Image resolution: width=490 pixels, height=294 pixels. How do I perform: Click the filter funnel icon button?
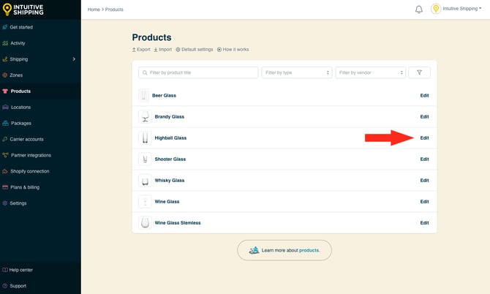pos(419,72)
